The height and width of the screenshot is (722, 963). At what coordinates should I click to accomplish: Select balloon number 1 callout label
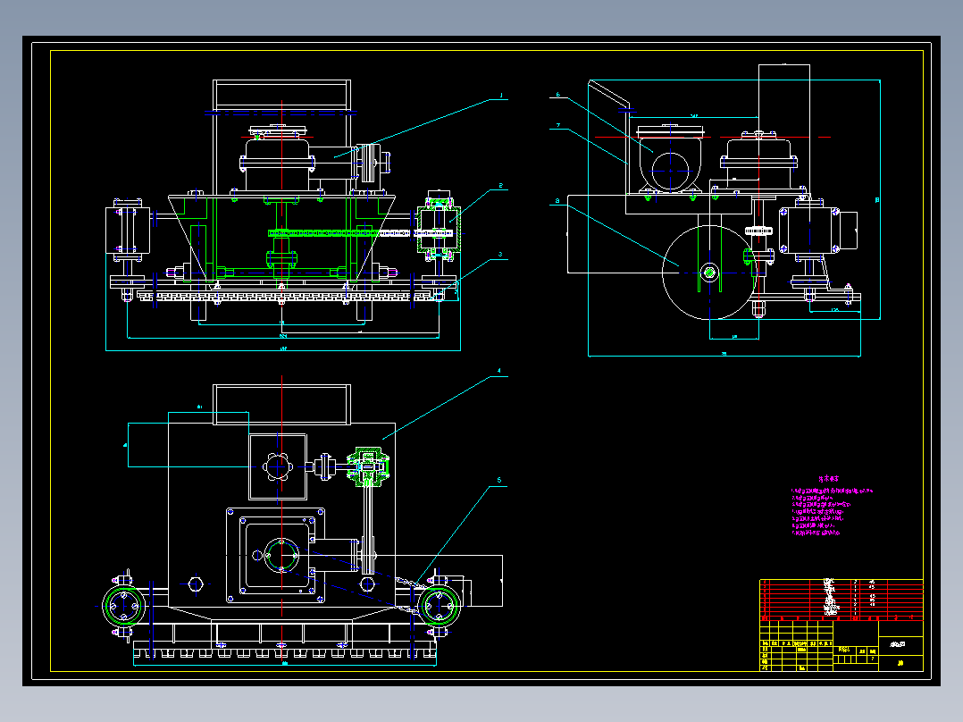coord(501,96)
